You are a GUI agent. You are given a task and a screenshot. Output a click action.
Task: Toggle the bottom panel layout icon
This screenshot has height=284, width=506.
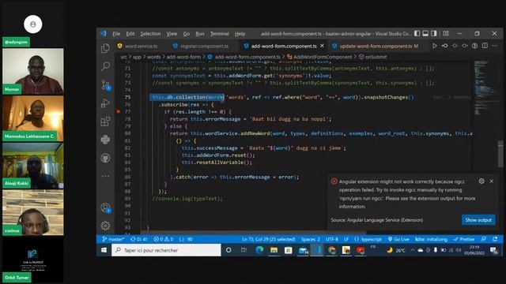[425, 33]
